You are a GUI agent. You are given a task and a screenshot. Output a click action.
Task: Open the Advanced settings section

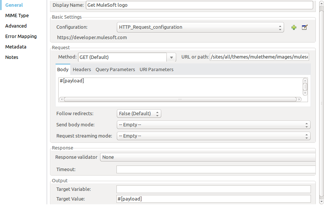[x=16, y=26]
